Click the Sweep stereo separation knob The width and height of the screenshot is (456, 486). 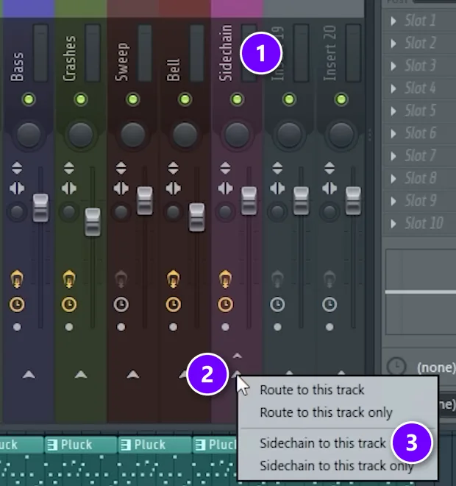pyautogui.click(x=121, y=212)
